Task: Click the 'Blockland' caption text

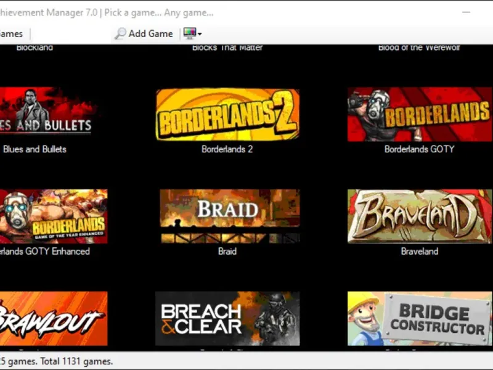Action: [35, 48]
